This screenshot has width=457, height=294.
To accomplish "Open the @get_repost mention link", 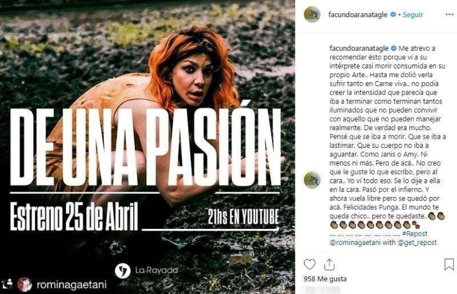I will [x=417, y=243].
